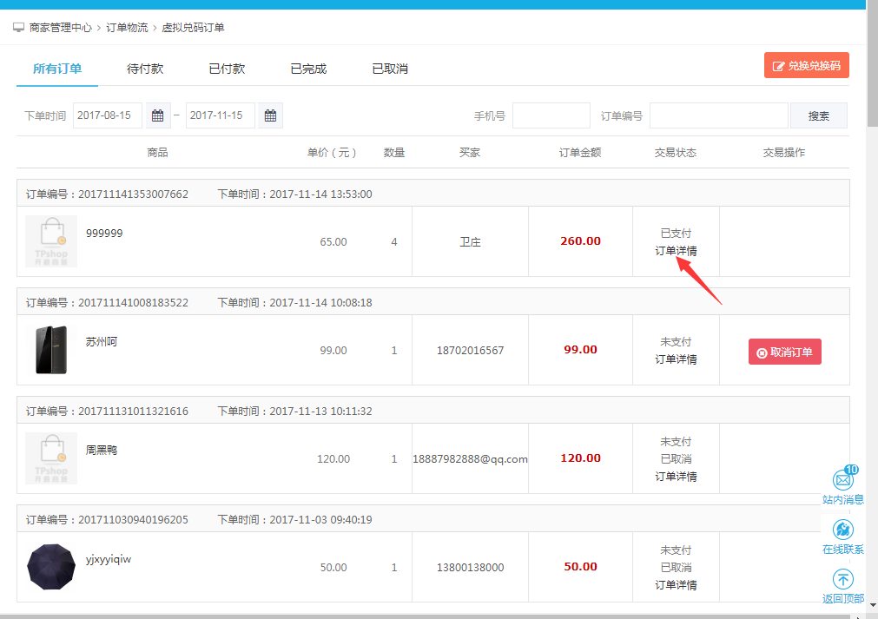Open 订单详情 for the 260.00 order
Viewport: 878px width, 619px height.
[676, 251]
